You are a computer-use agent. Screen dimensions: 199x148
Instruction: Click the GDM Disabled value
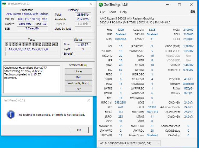coord(120,39)
